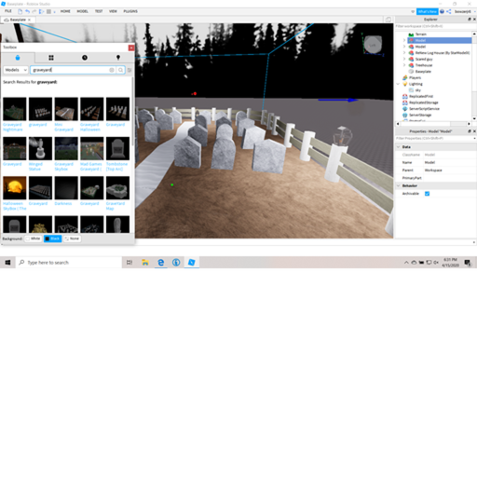Clear the graveyard search text
477x477 pixels.
112,70
